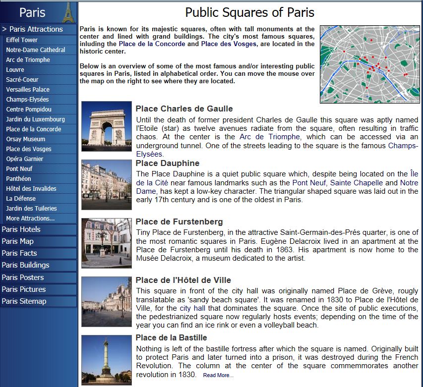Open the Place de Furstenberg photo thumbnail
This screenshot has width=423, height=387.
pyautogui.click(x=107, y=243)
